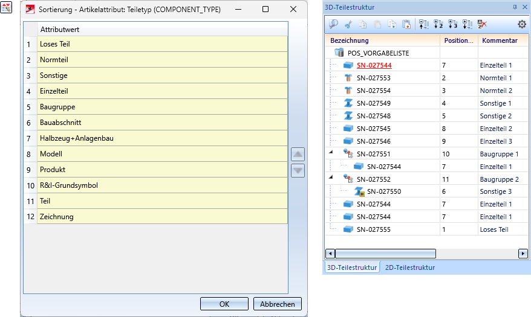The width and height of the screenshot is (531, 317).
Task: Click the horizontal scrollbar thumb in parts structure
Action: [x=385, y=253]
